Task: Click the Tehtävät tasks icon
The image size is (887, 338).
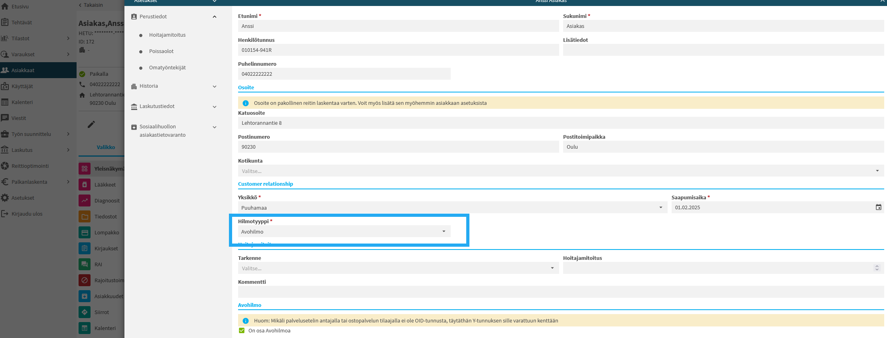Action: [x=5, y=22]
